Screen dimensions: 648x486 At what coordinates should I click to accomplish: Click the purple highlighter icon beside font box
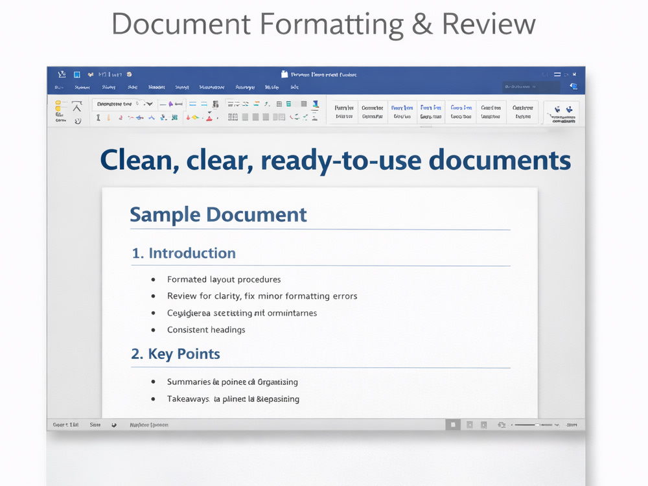(x=170, y=104)
